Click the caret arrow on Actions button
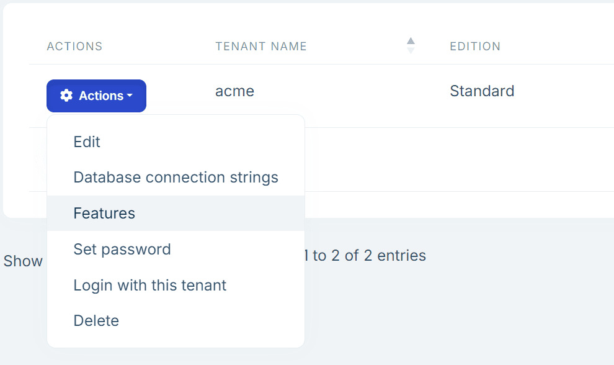Viewport: 614px width, 365px height. [130, 96]
